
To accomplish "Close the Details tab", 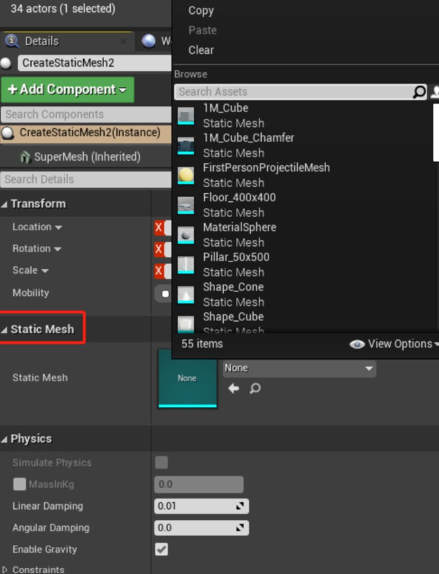I will 124,42.
